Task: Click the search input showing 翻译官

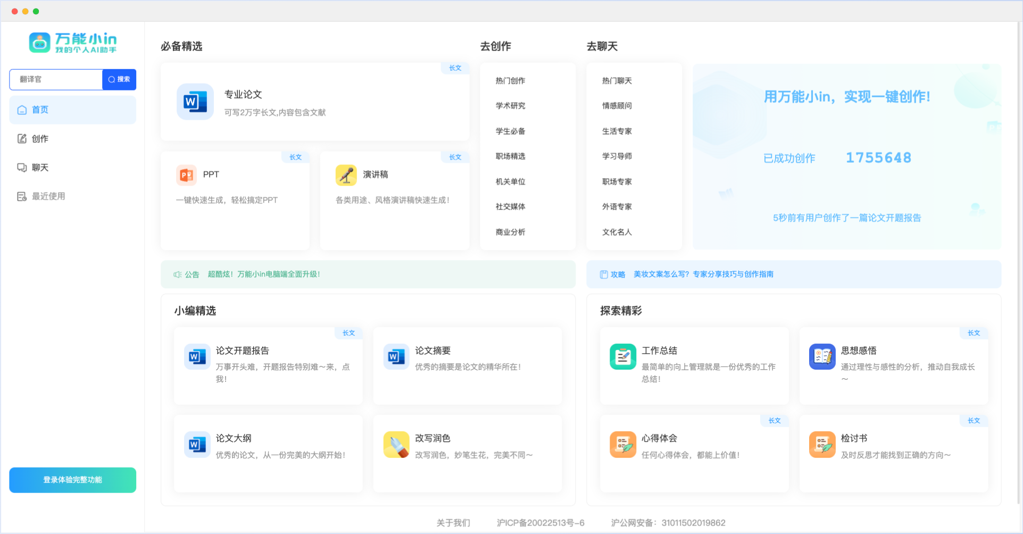Action: (x=56, y=79)
